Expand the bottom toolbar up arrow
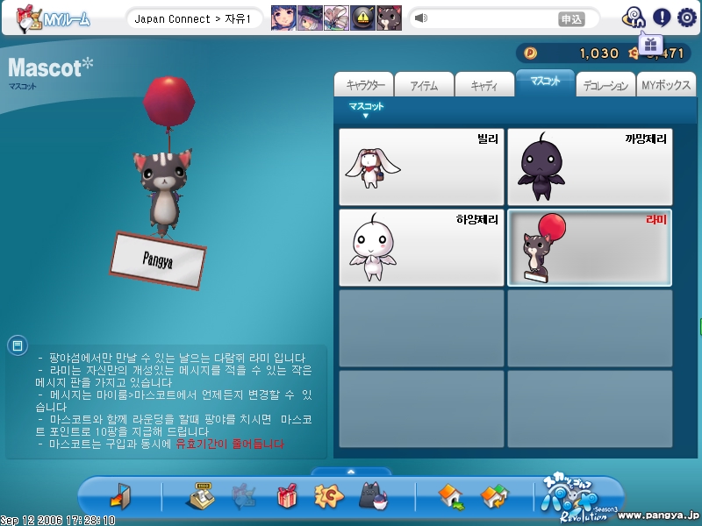The image size is (702, 526). (x=351, y=472)
